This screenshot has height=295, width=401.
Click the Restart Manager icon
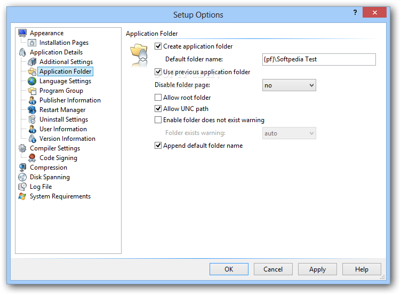tap(32, 110)
